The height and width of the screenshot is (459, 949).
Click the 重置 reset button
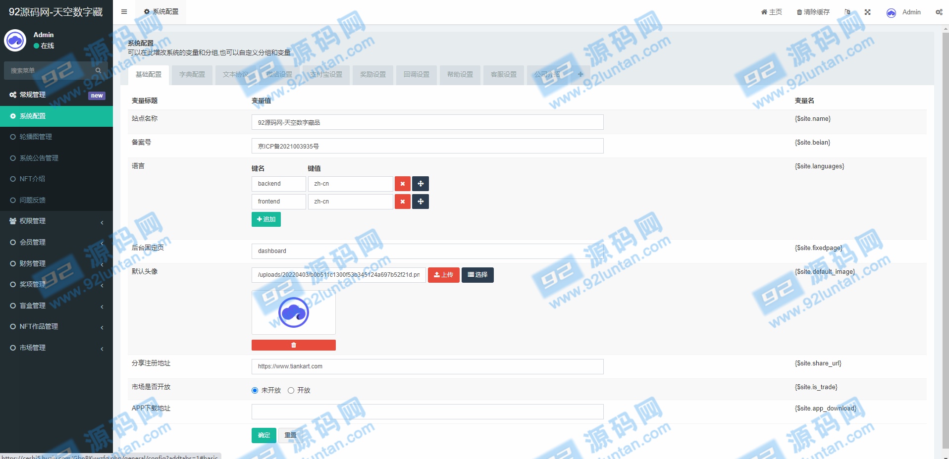click(291, 435)
